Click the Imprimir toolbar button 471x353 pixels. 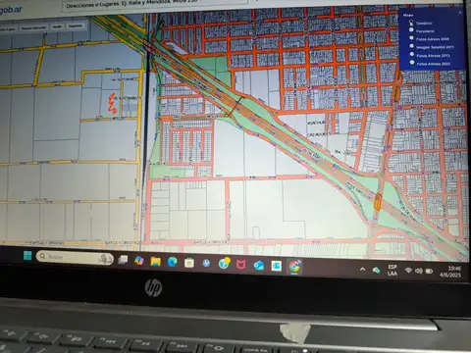[x=76, y=25]
